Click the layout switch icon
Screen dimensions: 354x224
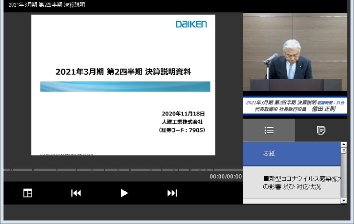coord(28,193)
